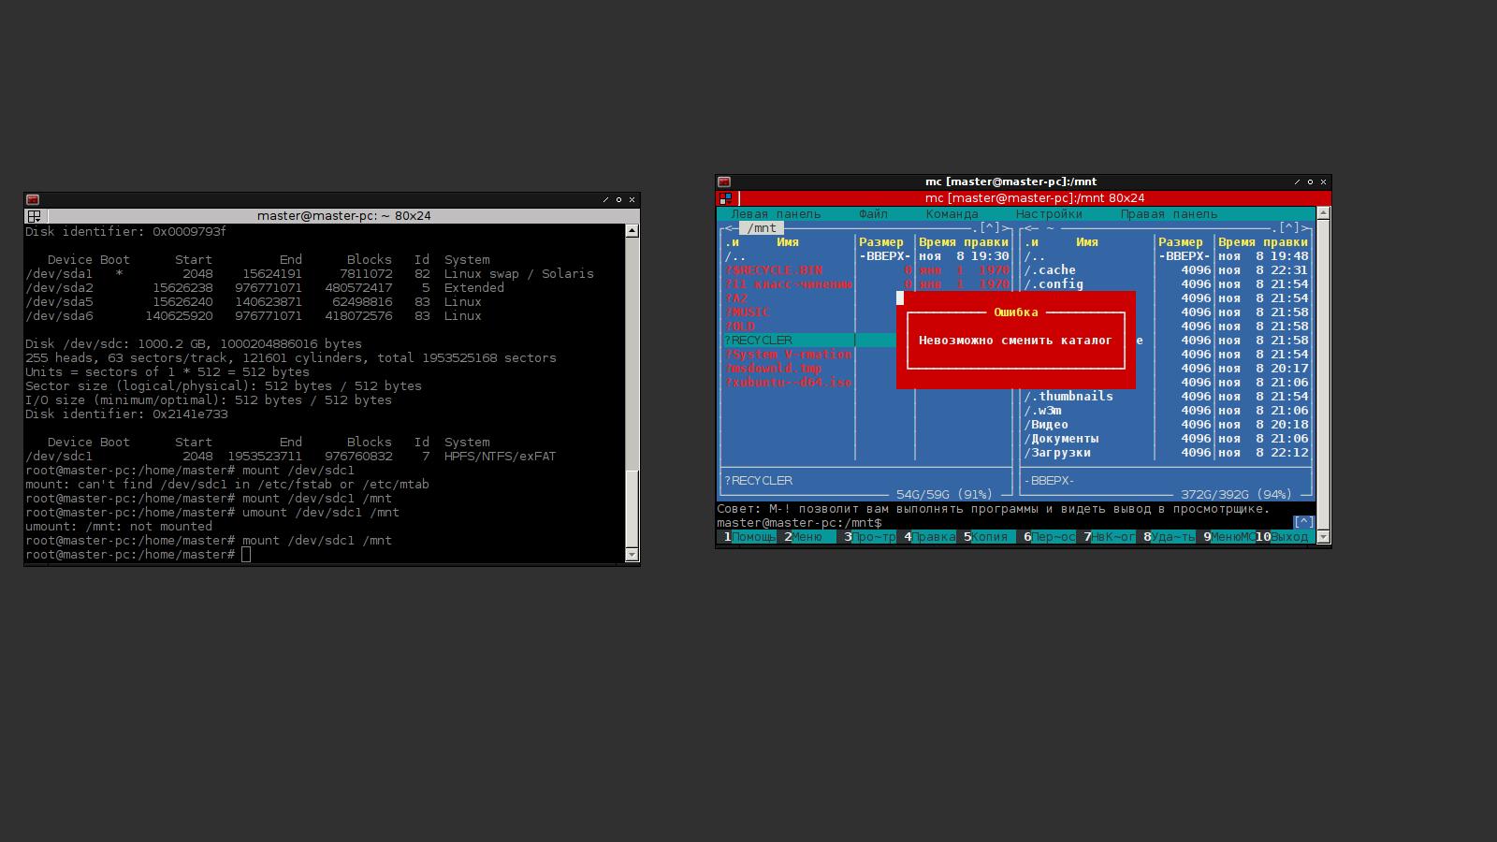Select highlighted ?RECYCLER row in file list
The width and height of the screenshot is (1497, 842).
809,341
